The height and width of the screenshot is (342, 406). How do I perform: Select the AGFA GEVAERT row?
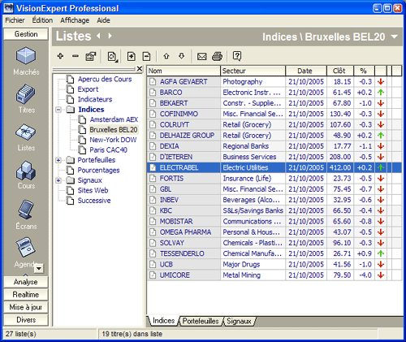coord(274,81)
